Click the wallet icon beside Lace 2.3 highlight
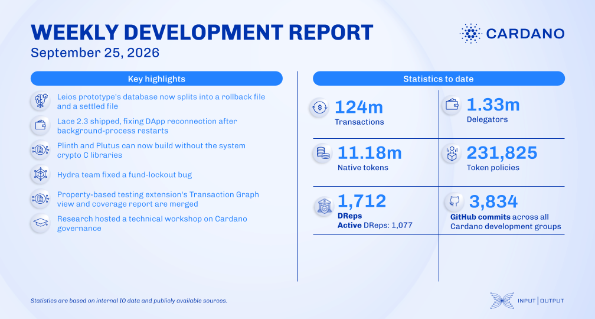Viewport: 595px width, 319px height. coord(40,126)
